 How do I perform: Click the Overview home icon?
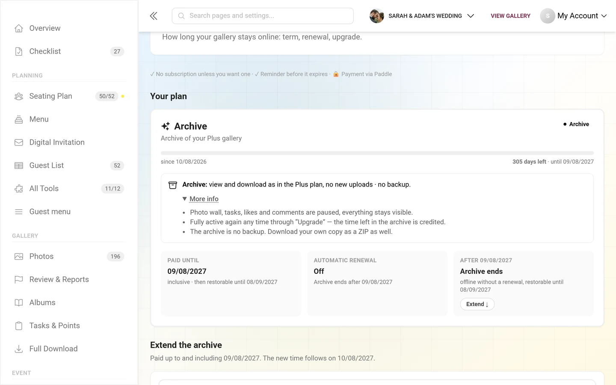pyautogui.click(x=19, y=28)
